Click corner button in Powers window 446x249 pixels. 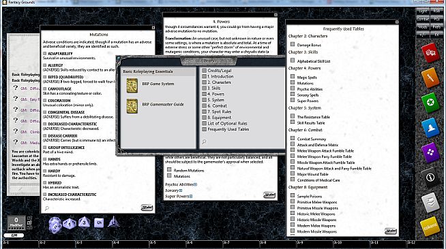(x=269, y=195)
